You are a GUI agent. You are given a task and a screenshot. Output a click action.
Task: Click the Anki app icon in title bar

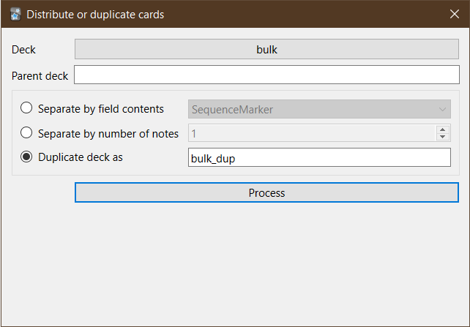[x=15, y=15]
